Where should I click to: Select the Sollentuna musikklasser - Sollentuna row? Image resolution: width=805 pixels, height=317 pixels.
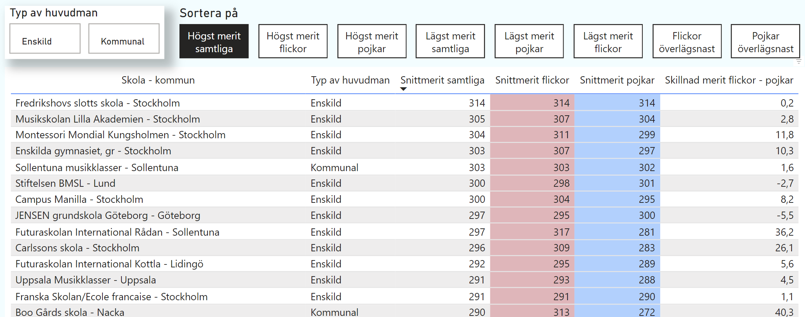click(97, 168)
